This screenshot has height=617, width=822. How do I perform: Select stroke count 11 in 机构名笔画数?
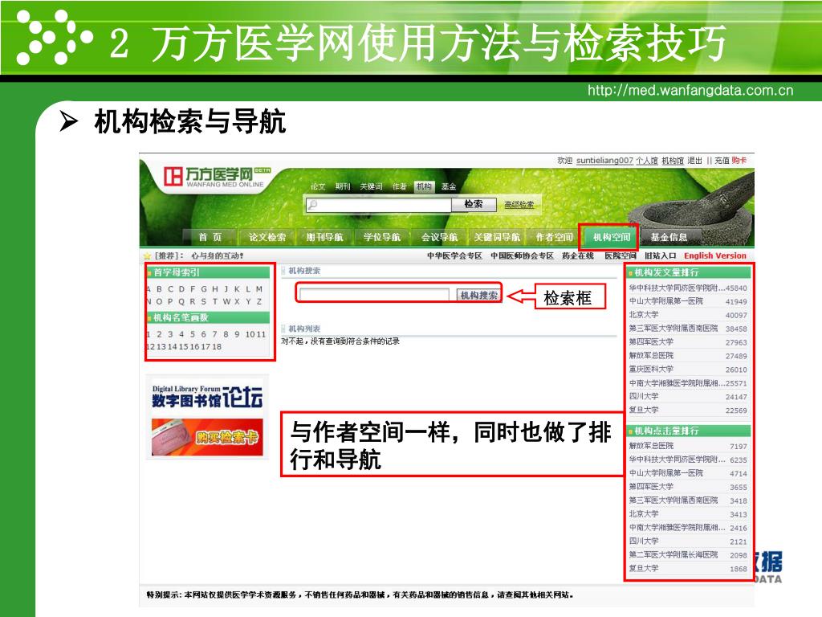coord(261,334)
